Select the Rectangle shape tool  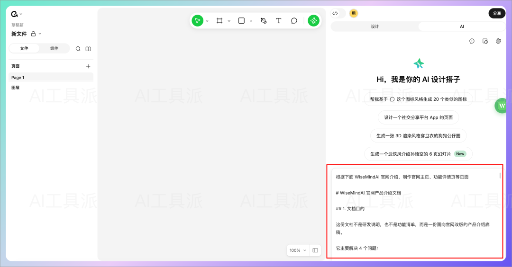click(241, 21)
